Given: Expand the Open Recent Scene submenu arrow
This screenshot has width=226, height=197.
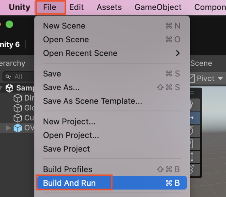Looking at the screenshot, I should pyautogui.click(x=178, y=53).
